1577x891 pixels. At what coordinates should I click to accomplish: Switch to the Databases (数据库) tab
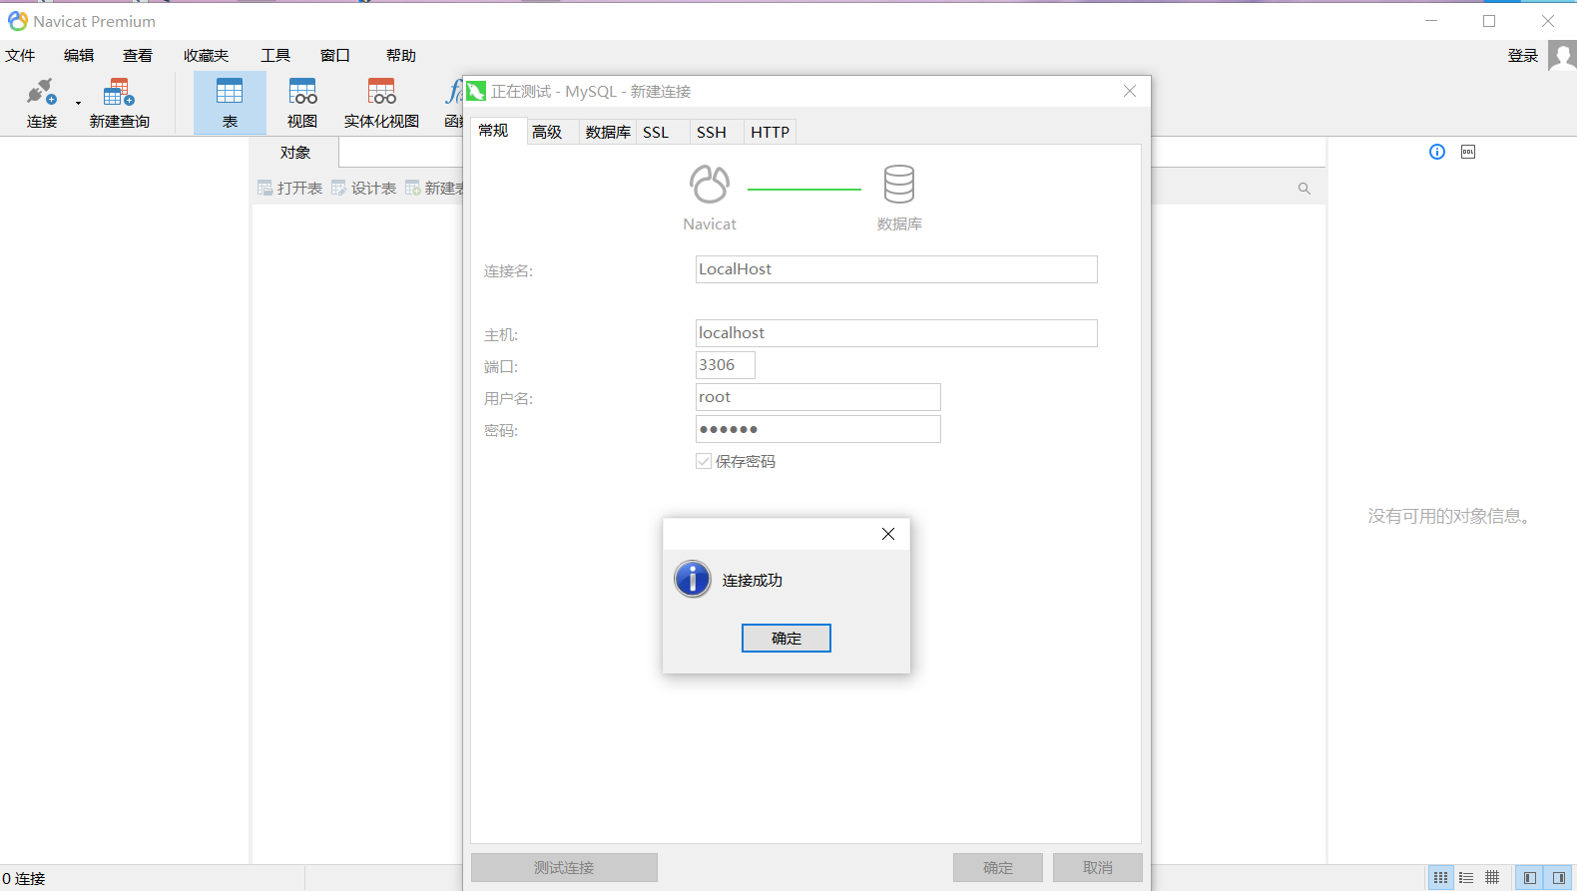tap(608, 132)
